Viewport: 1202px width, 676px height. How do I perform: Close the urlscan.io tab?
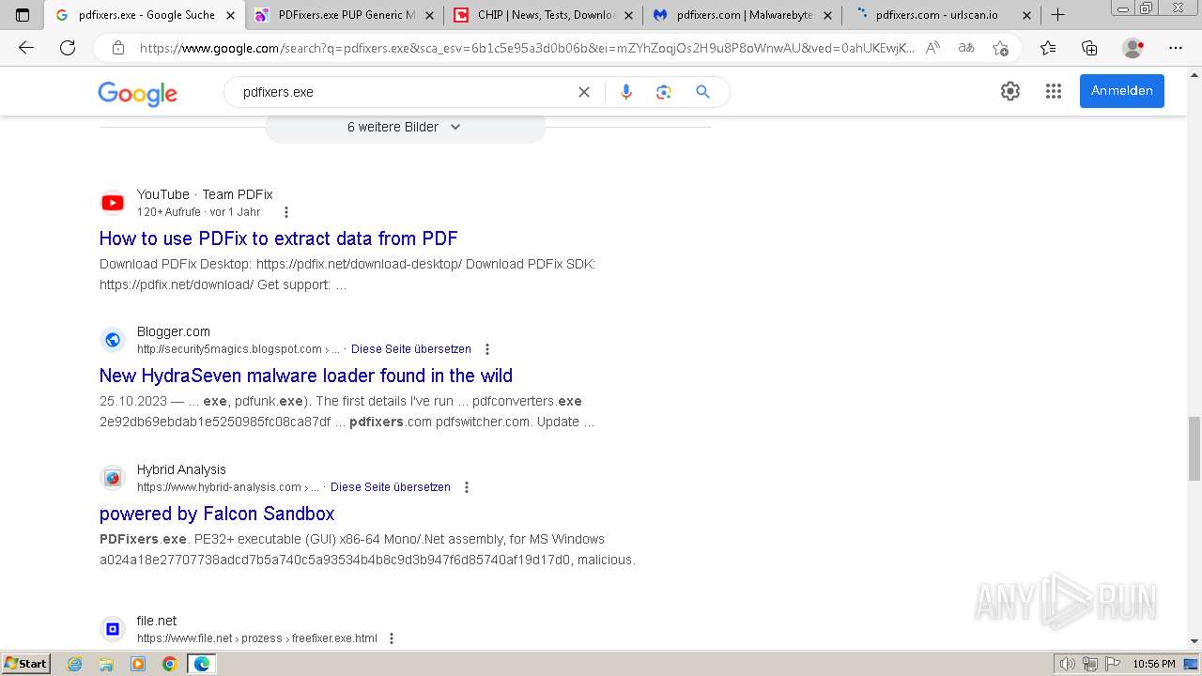point(1026,15)
